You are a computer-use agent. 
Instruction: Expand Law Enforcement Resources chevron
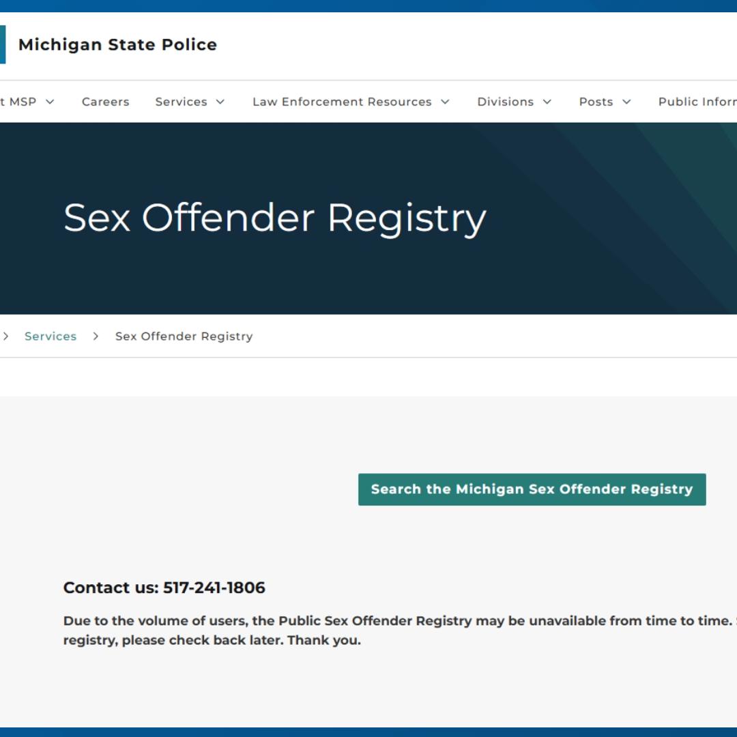(x=445, y=102)
